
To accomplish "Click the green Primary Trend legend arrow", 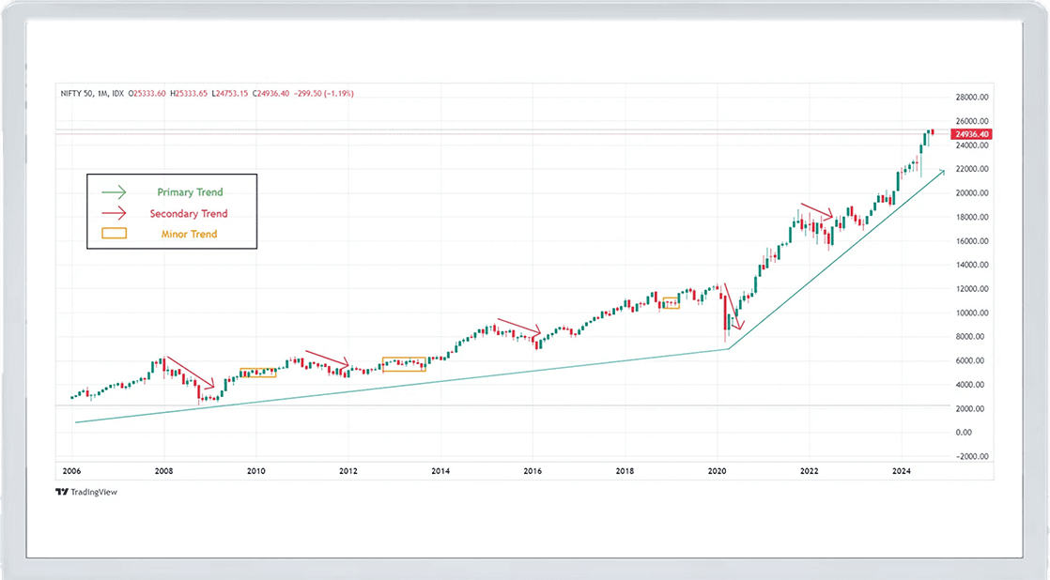I will 113,191.
